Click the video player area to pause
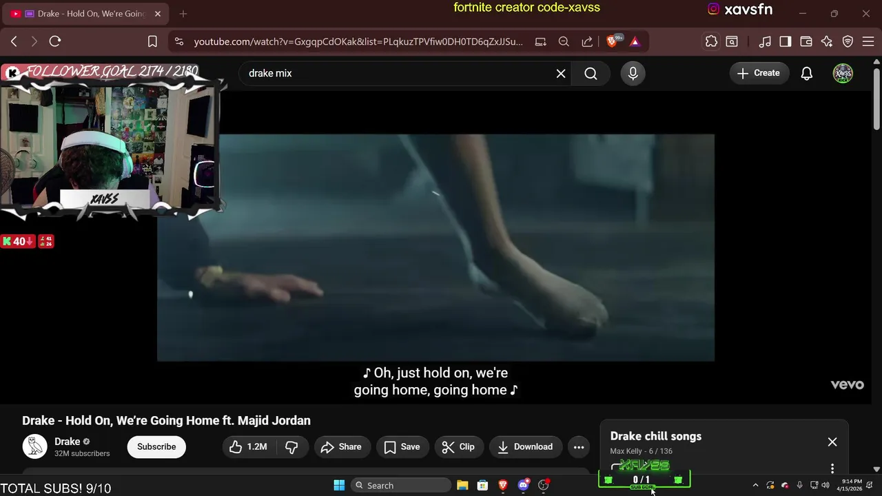The width and height of the screenshot is (882, 496). click(x=435, y=247)
